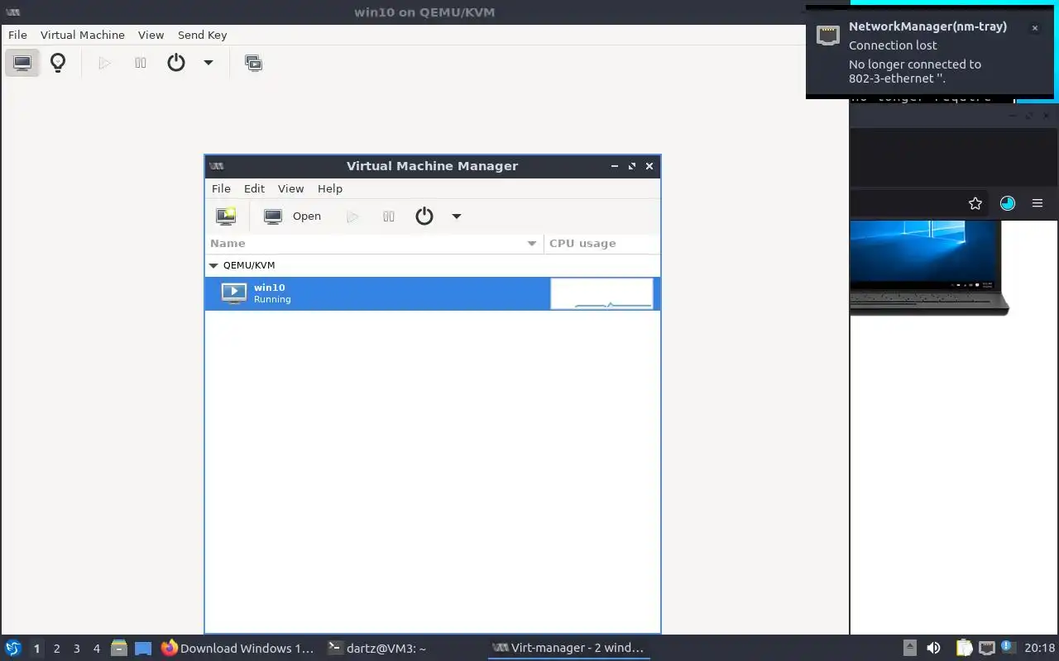Screen dimensions: 1059x661
Task: Open the Firefox hamburger menu
Action: coord(1037,203)
